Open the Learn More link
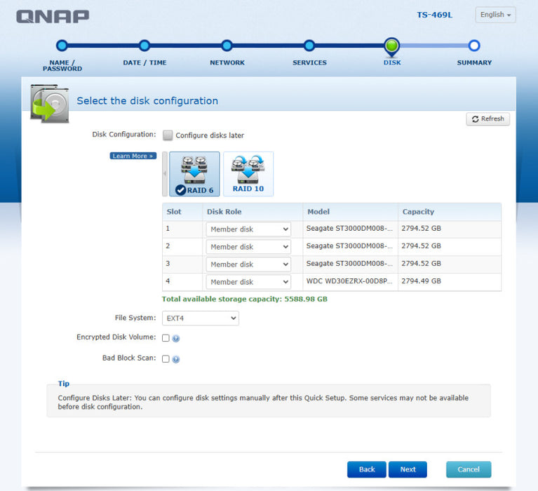This screenshot has height=491, width=538. 133,156
